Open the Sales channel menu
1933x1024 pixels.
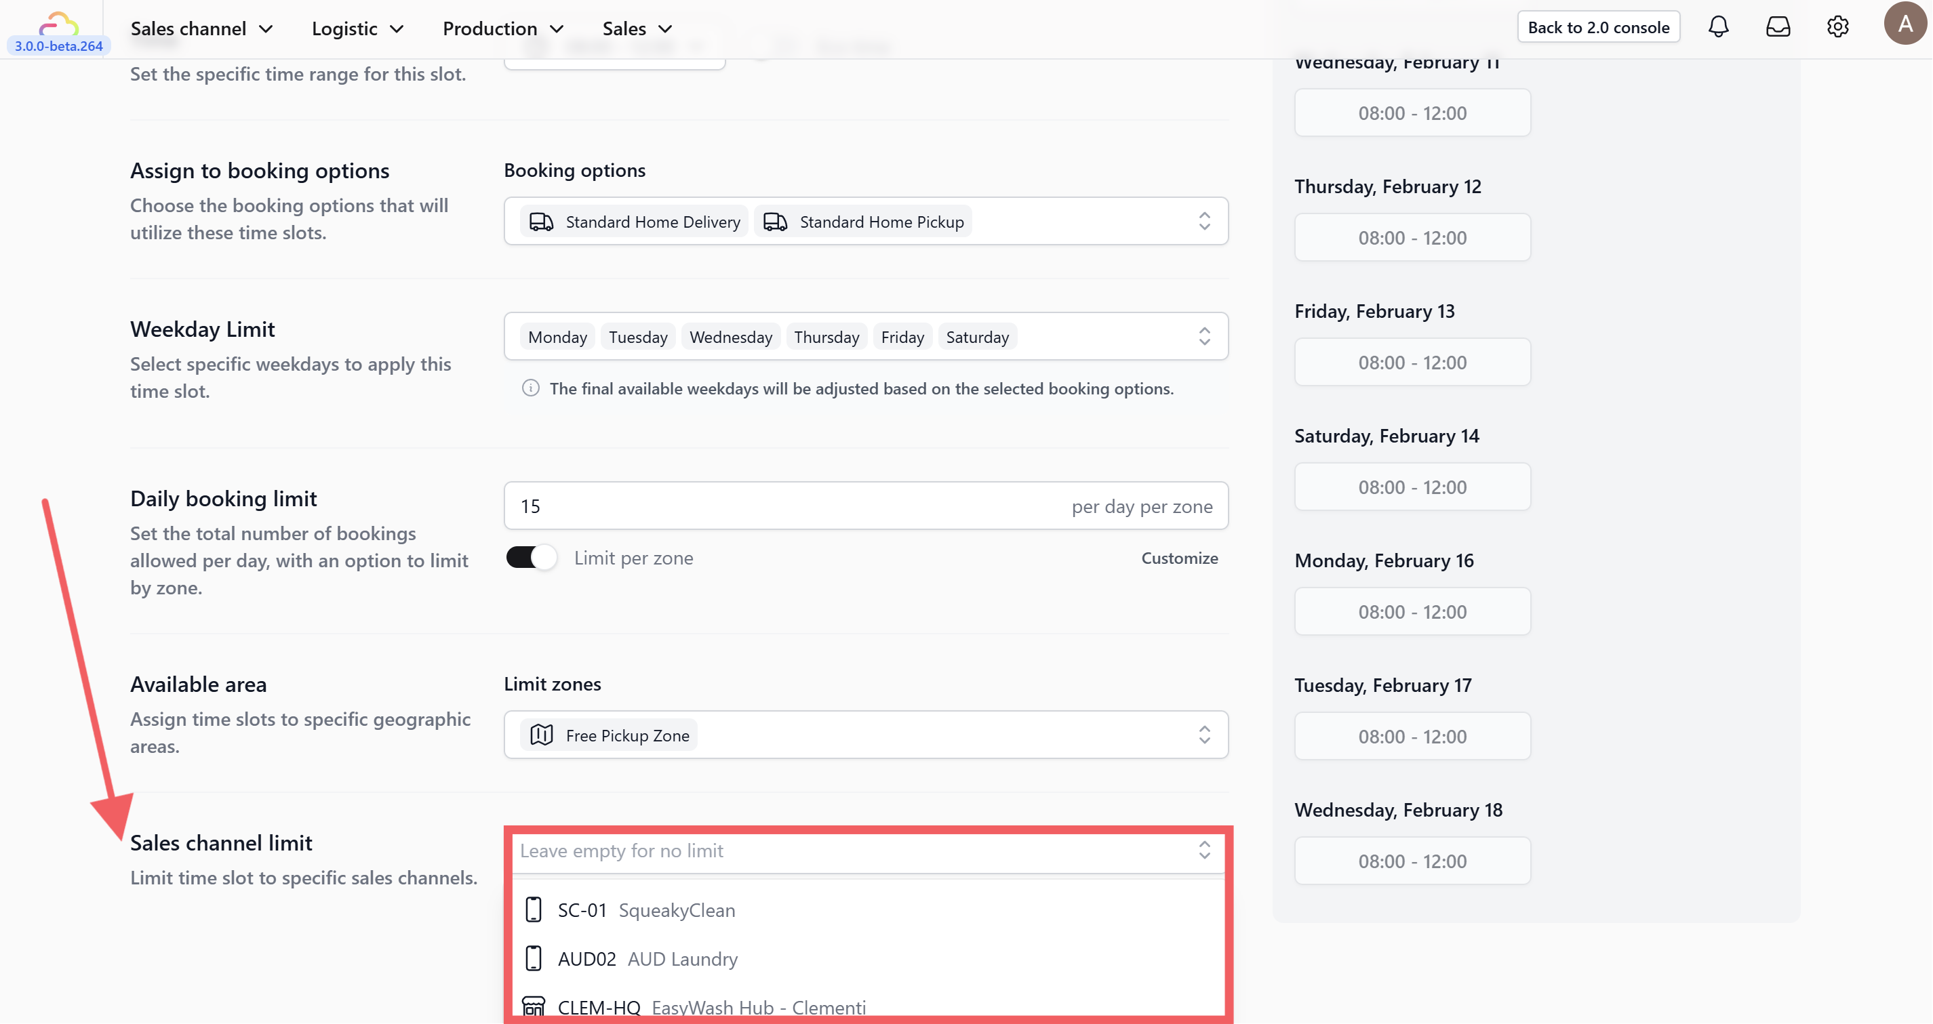(201, 28)
